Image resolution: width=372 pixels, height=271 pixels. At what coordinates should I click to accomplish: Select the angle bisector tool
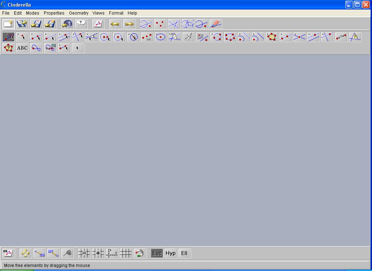click(x=175, y=37)
